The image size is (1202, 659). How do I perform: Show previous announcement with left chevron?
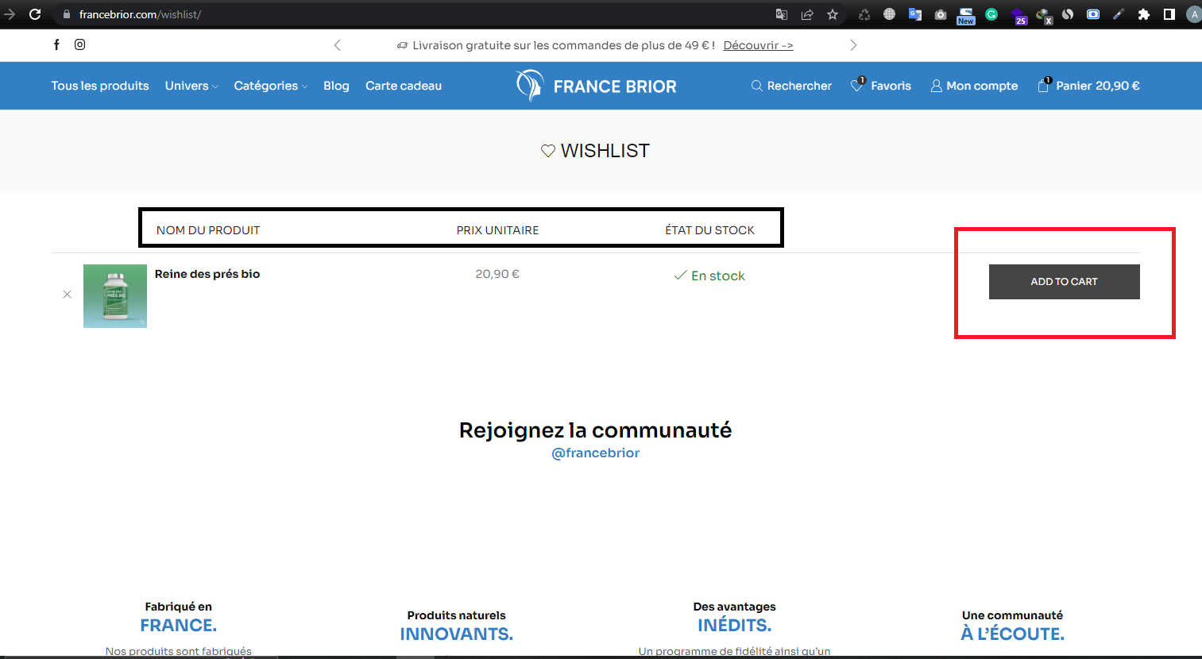tap(338, 45)
